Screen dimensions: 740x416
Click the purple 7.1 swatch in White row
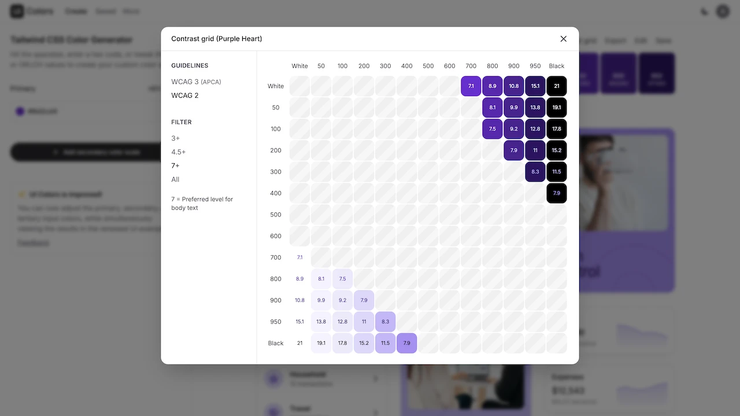pos(471,86)
